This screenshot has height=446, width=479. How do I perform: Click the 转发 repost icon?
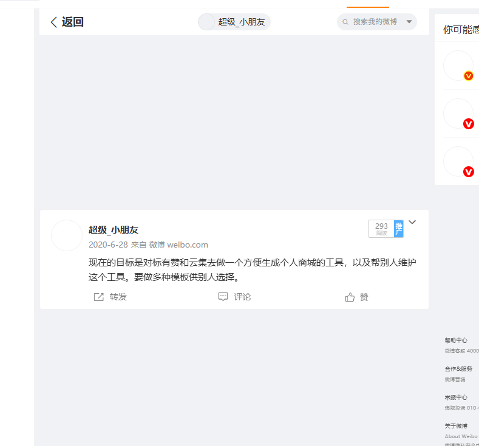pyautogui.click(x=98, y=297)
